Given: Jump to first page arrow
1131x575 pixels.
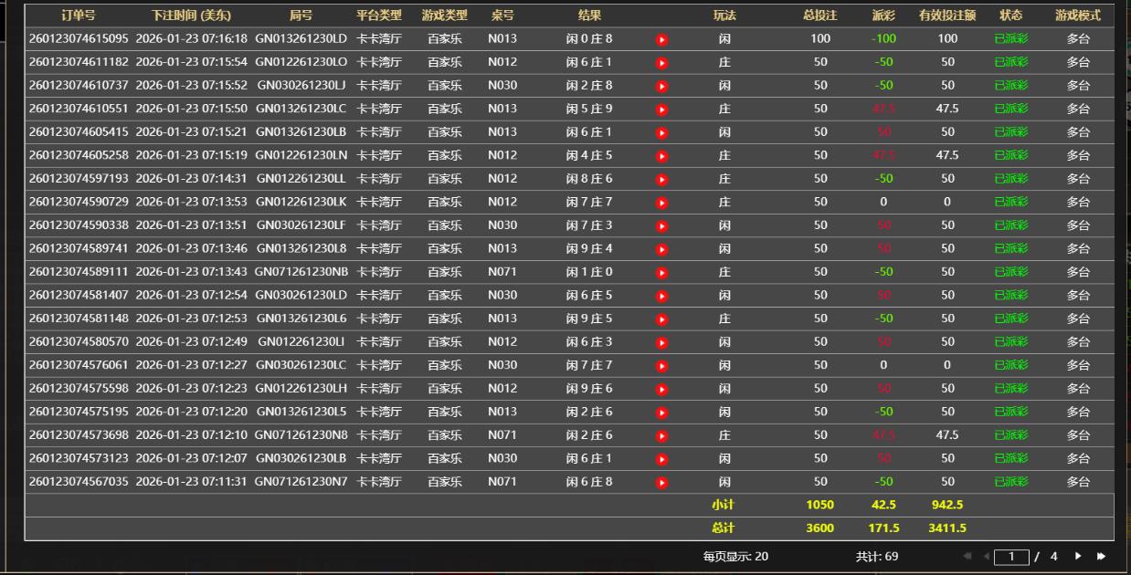Looking at the screenshot, I should 967,556.
